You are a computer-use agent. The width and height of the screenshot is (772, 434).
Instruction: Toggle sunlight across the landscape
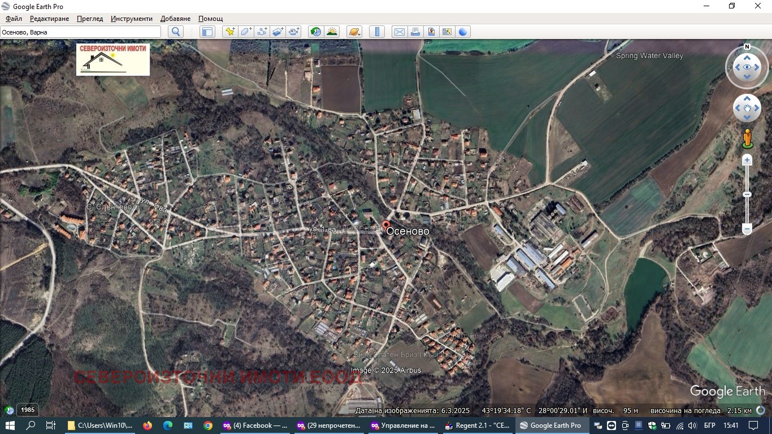point(332,32)
